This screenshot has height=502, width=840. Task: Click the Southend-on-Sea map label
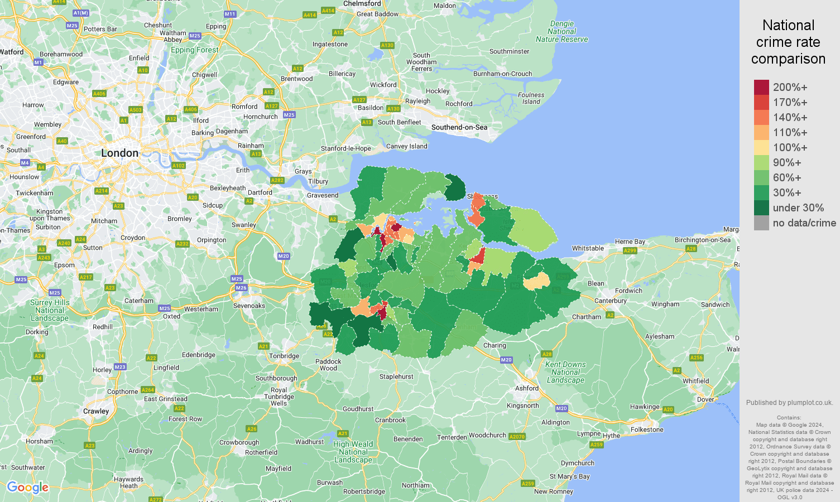pyautogui.click(x=459, y=127)
